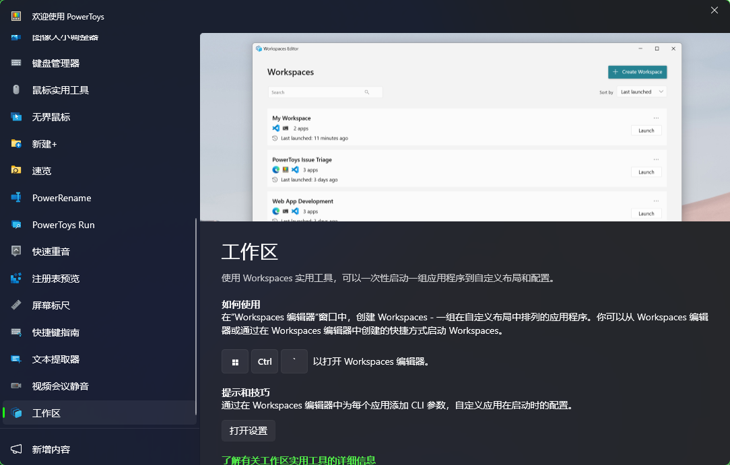Click the What's New (新增内容) megaphone icon
Viewport: 730px width, 465px height.
click(x=16, y=450)
